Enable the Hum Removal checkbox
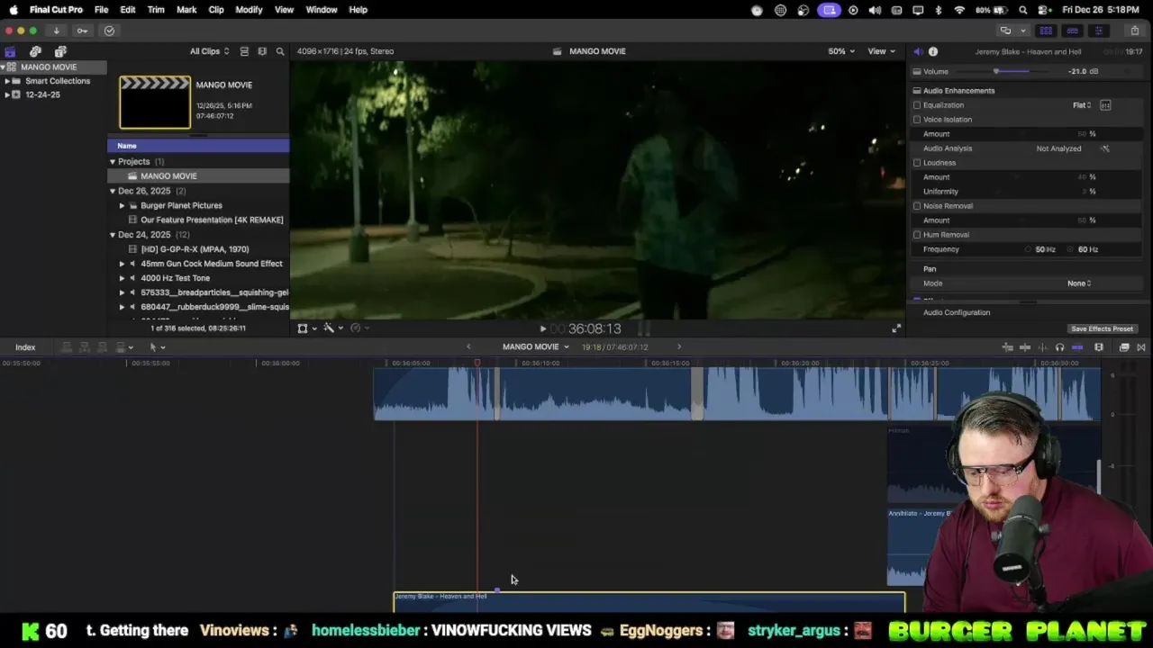The width and height of the screenshot is (1153, 648). click(917, 235)
